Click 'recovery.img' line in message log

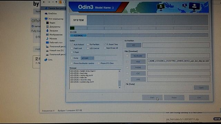pyautogui.click(x=80, y=80)
